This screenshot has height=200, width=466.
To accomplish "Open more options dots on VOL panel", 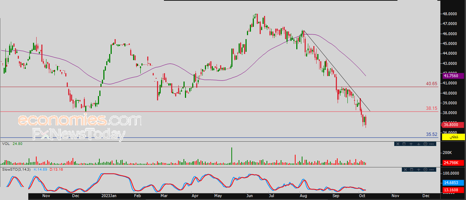I will tap(432, 144).
